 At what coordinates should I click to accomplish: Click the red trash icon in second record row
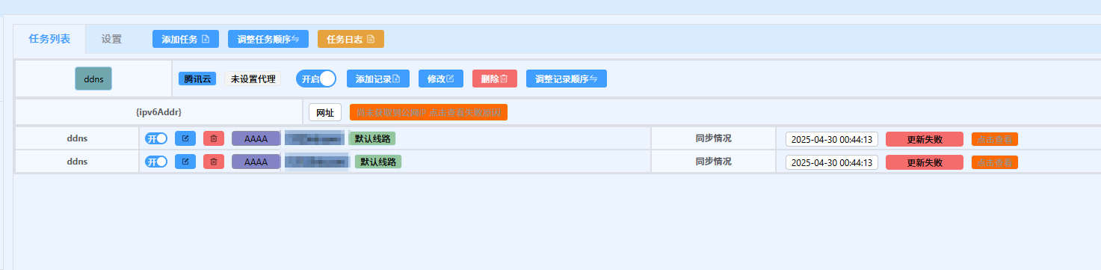tap(214, 161)
